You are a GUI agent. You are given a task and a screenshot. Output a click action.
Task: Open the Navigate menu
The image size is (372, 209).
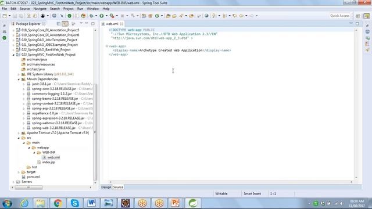point(40,9)
